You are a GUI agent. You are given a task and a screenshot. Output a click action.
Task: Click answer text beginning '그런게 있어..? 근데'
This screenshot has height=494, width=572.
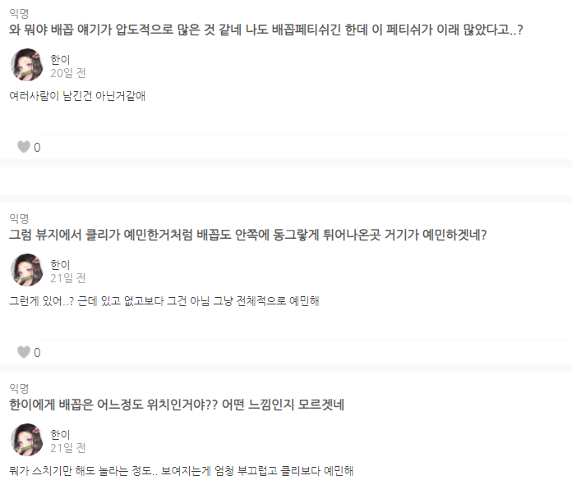pyautogui.click(x=164, y=301)
